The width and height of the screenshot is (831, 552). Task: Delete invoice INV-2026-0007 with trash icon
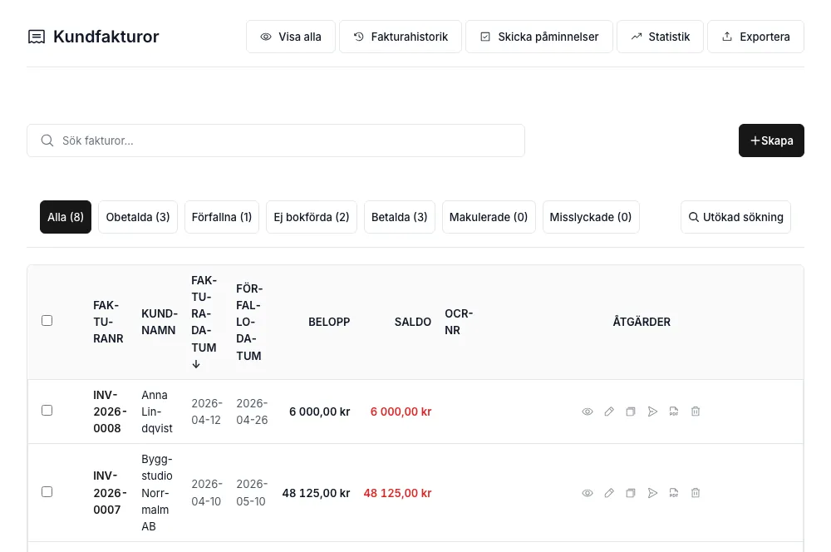click(696, 493)
